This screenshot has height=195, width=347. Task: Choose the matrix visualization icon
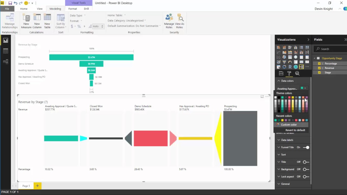[x=307, y=57]
